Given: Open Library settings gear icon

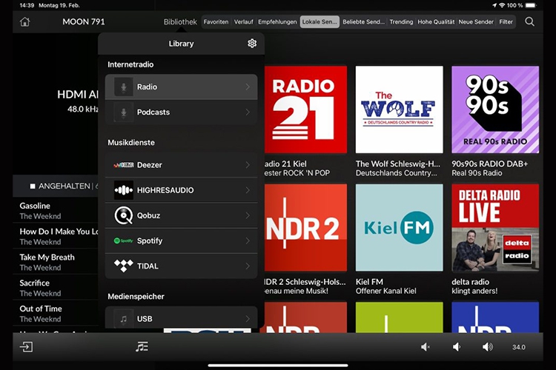Looking at the screenshot, I should (x=252, y=43).
